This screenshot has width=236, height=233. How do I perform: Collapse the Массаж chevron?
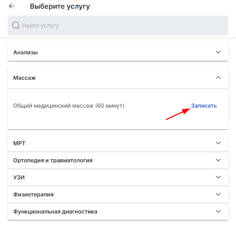(218, 78)
